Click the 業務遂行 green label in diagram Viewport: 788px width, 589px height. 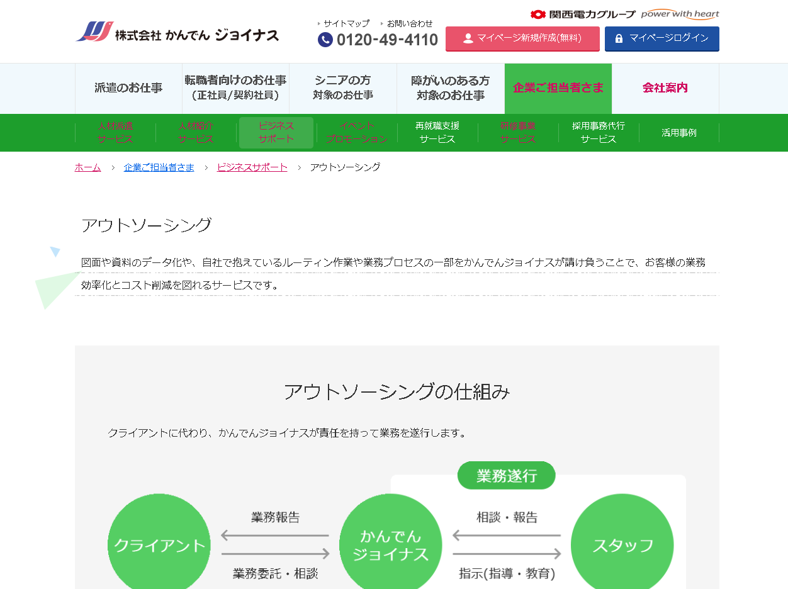pos(506,476)
